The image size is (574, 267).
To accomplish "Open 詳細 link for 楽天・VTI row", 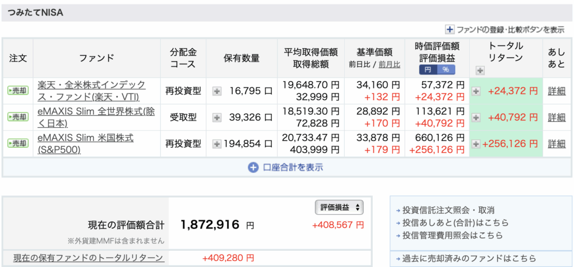I will 557,91.
